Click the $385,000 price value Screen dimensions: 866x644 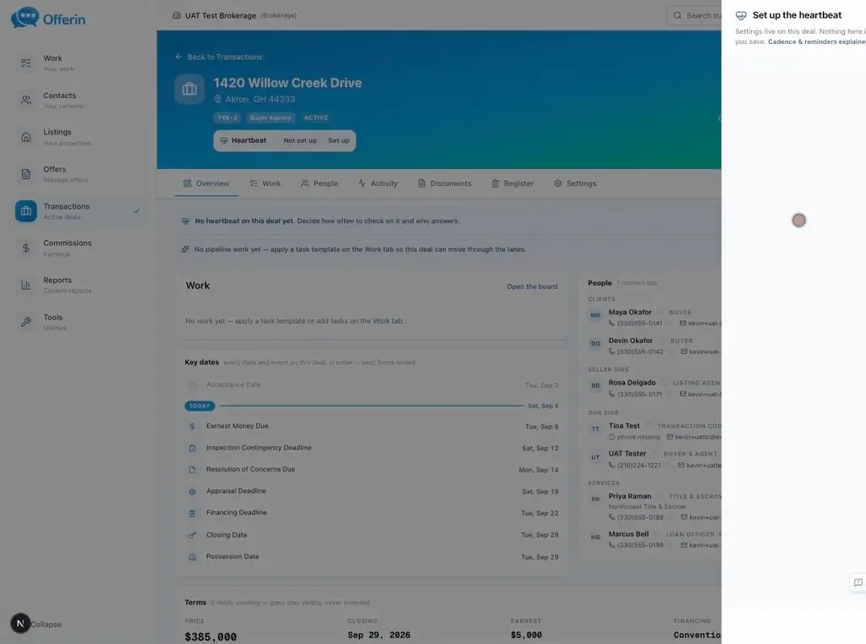click(x=211, y=636)
